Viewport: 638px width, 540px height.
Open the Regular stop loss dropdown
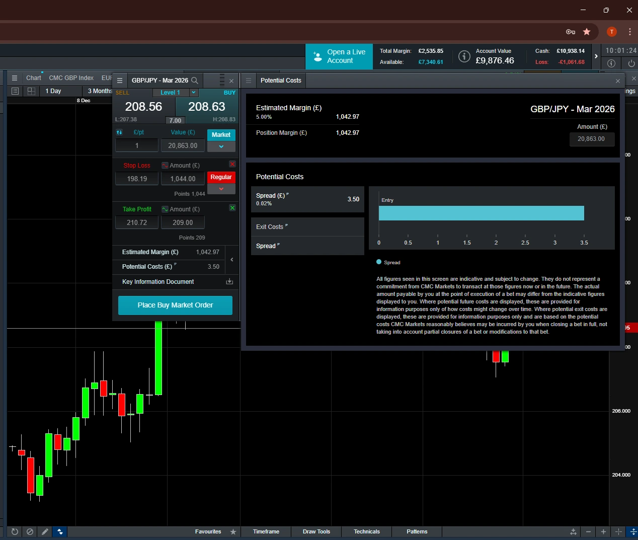(221, 188)
